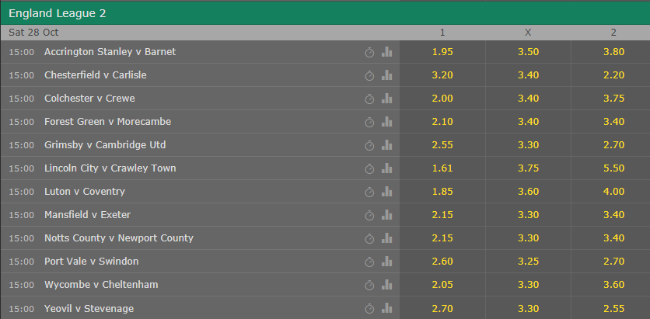
Task: Open Notts County v Newport County match
Action: [x=119, y=238]
